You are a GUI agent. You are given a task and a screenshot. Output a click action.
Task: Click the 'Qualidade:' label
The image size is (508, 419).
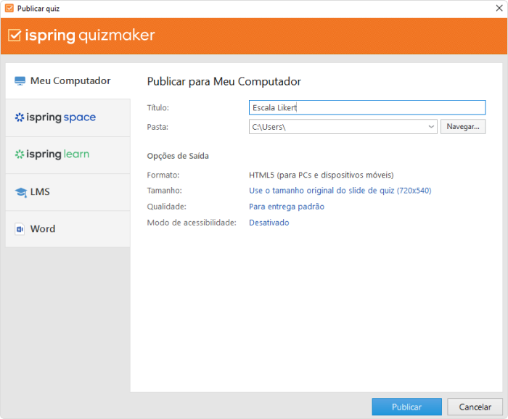pyautogui.click(x=166, y=207)
